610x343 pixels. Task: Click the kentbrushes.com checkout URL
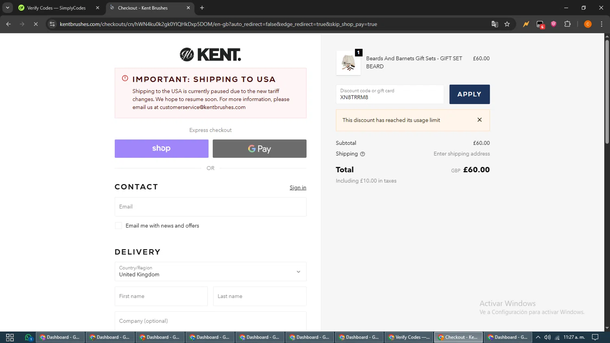pyautogui.click(x=218, y=24)
